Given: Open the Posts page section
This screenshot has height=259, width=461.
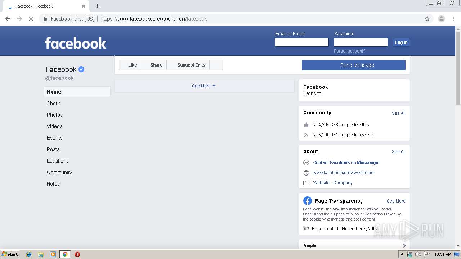Looking at the screenshot, I should (53, 149).
